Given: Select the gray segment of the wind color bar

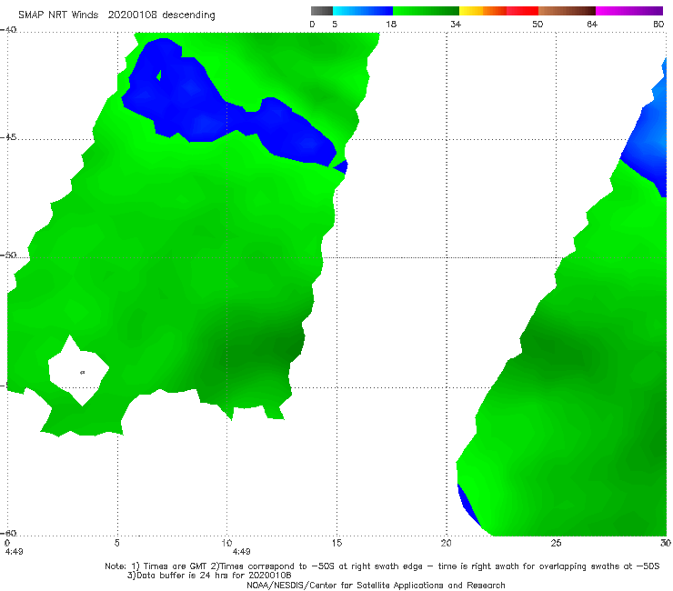Looking at the screenshot, I should pyautogui.click(x=321, y=11).
